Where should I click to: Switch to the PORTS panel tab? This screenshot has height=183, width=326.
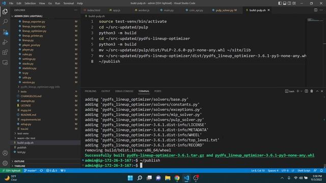(158, 91)
